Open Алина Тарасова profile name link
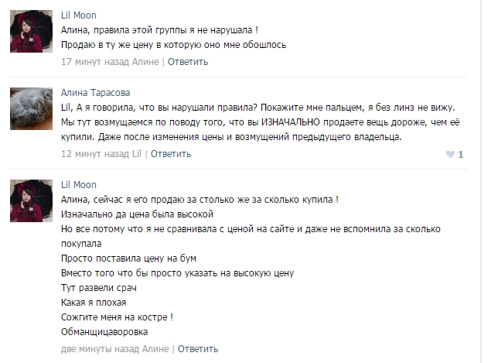The image size is (488, 363). coord(96,93)
